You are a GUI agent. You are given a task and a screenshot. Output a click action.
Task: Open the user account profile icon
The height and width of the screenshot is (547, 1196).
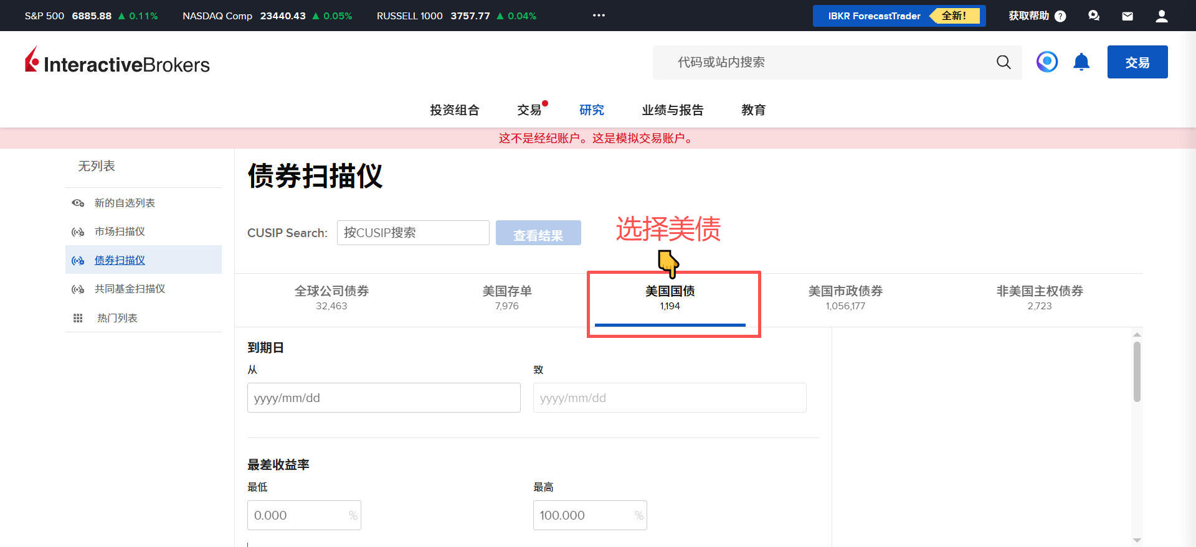[x=1161, y=16]
